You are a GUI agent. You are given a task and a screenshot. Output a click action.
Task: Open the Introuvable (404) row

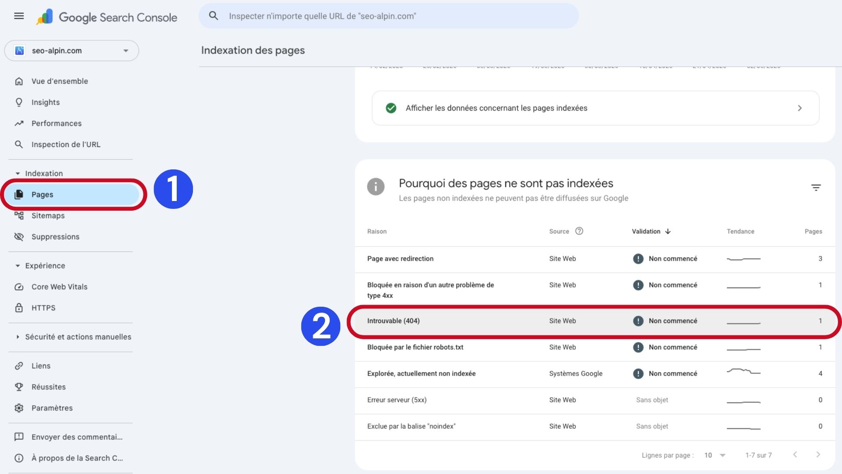point(595,321)
